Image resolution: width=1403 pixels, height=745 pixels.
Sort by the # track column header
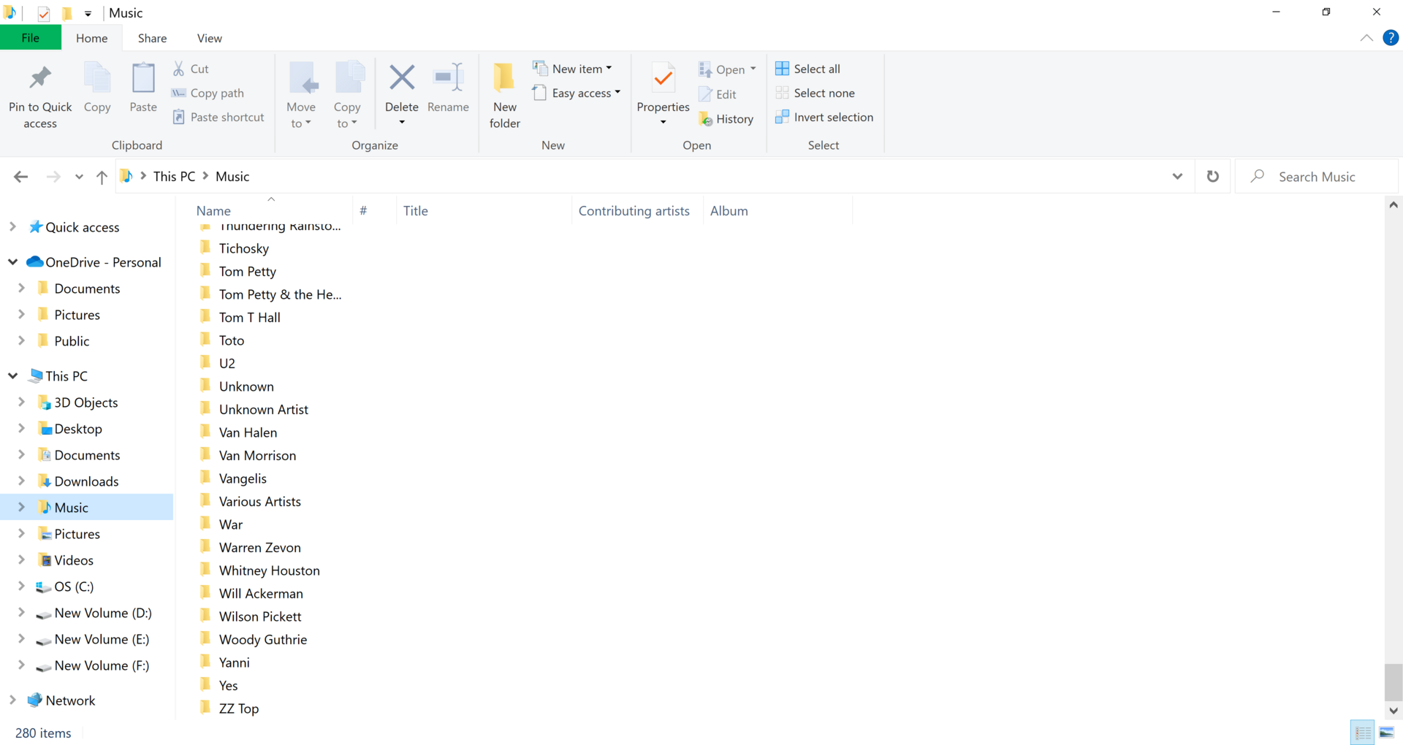point(363,211)
